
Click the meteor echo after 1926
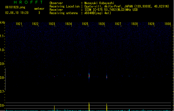click(107, 77)
